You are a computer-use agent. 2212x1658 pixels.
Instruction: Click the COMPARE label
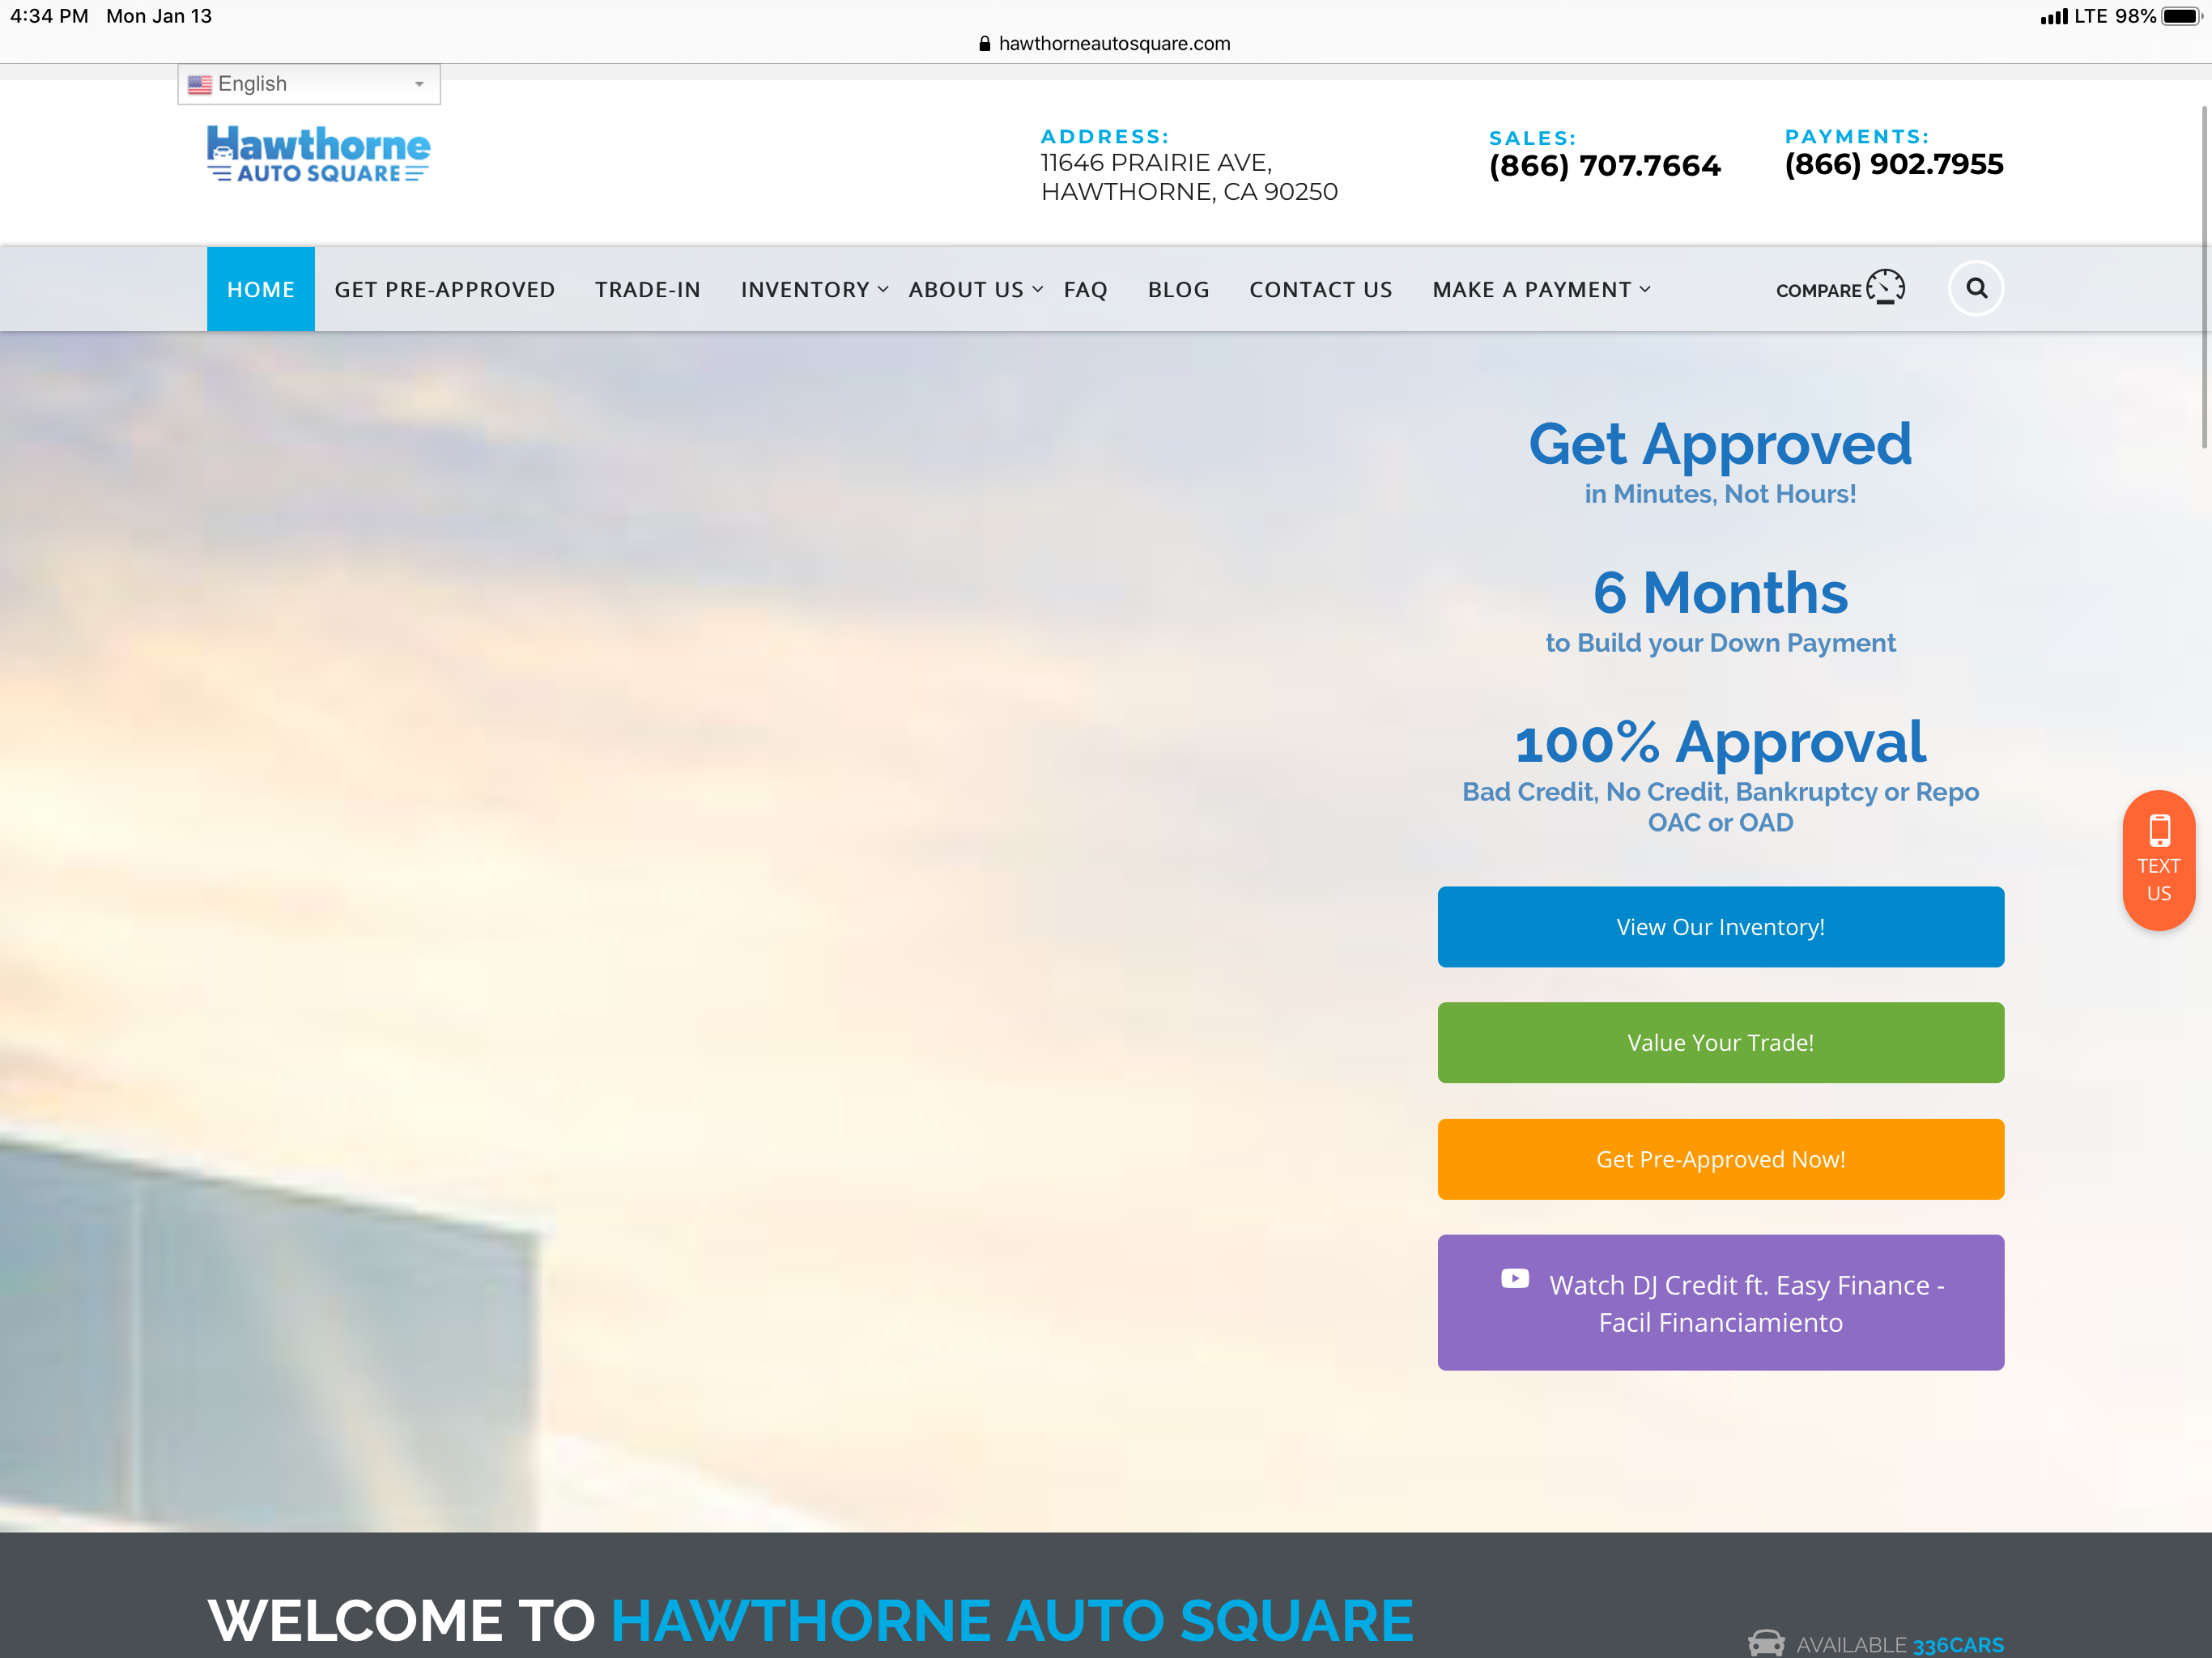click(1818, 290)
